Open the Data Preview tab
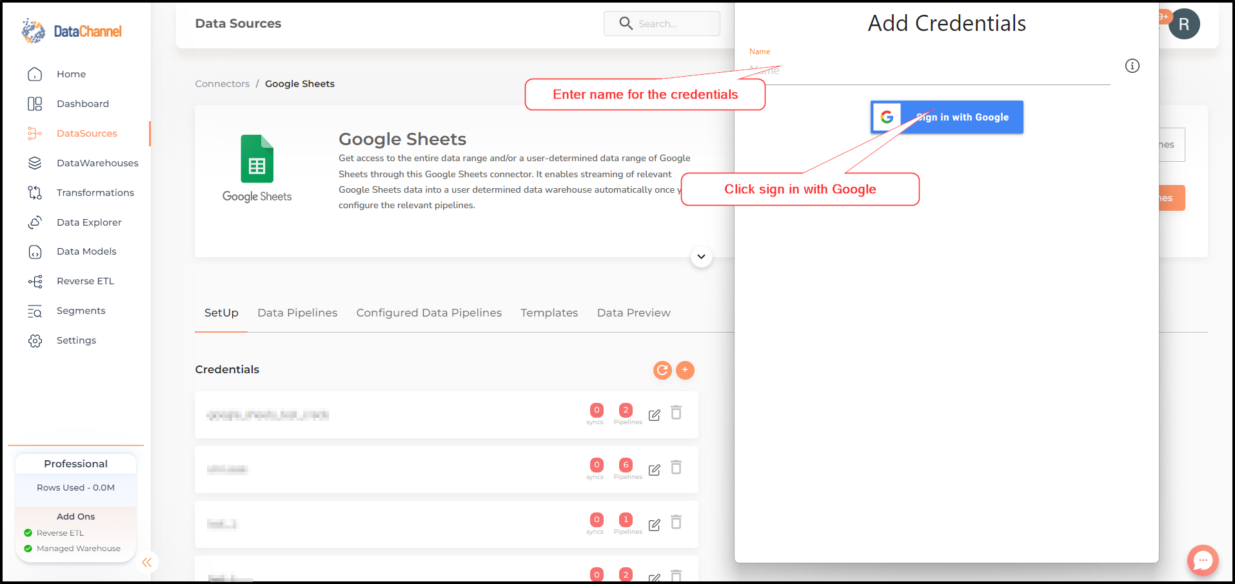Viewport: 1235px width, 584px height. point(633,313)
